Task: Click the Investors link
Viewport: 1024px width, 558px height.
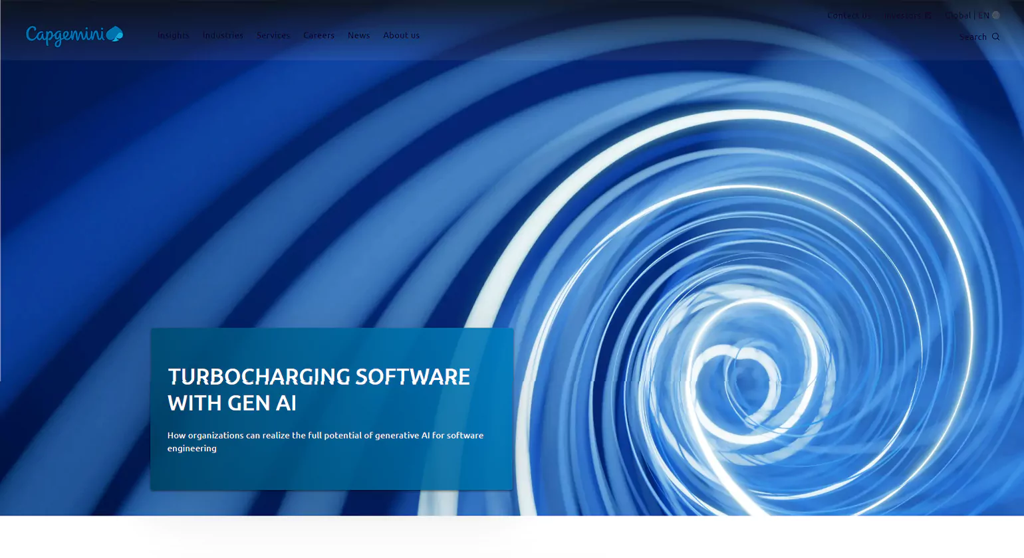Action: coord(903,15)
